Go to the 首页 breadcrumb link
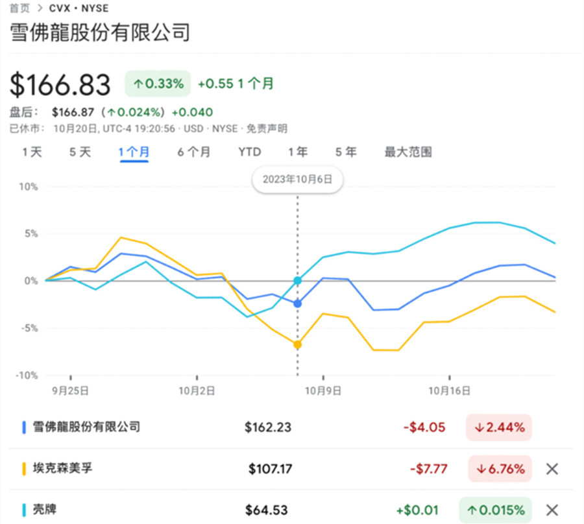This screenshot has height=524, width=584. (x=19, y=8)
